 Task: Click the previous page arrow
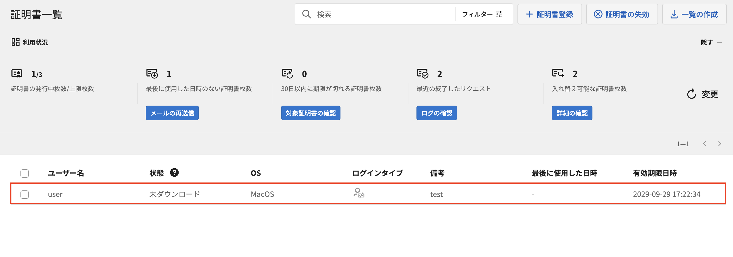tap(705, 144)
